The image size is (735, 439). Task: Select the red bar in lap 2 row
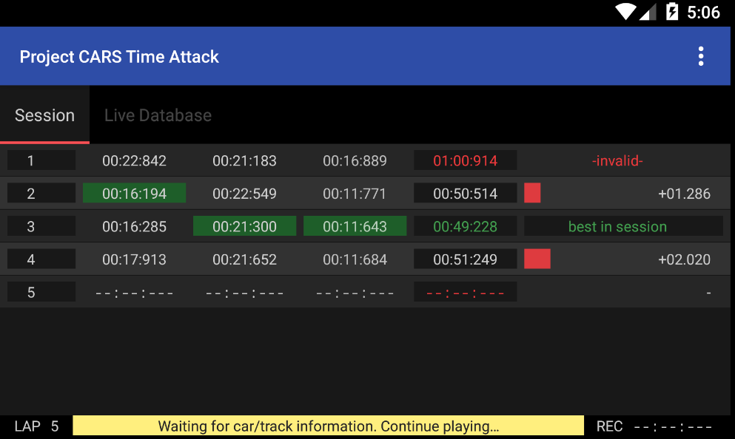(x=532, y=193)
